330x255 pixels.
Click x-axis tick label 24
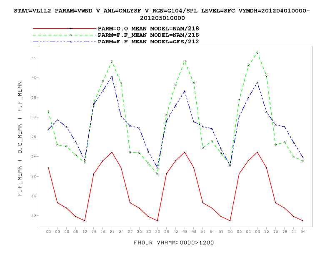(121, 232)
